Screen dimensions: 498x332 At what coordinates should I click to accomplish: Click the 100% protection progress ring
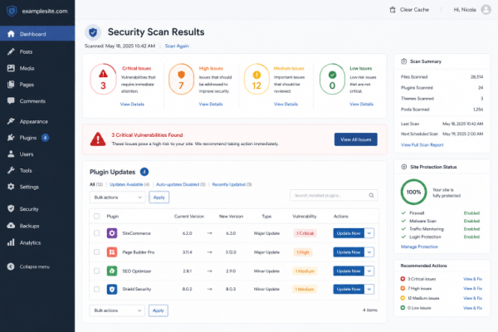[x=413, y=192]
